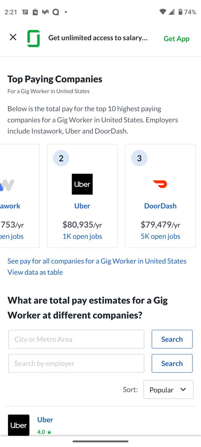Open the Sort Popular dropdown

pyautogui.click(x=168, y=389)
